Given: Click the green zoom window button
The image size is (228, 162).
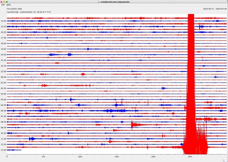Looking at the screenshot, I should (x=7, y=2).
